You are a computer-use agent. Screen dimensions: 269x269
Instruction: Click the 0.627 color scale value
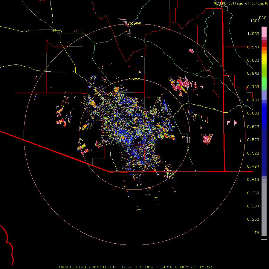[253, 127]
